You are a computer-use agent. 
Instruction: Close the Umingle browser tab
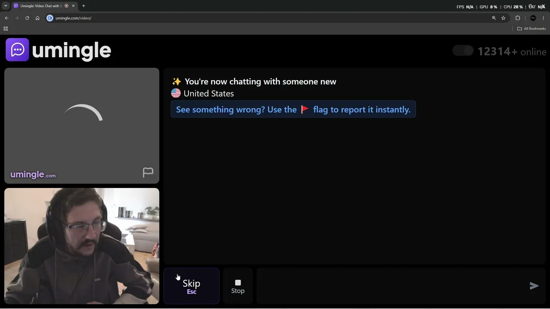(x=73, y=6)
